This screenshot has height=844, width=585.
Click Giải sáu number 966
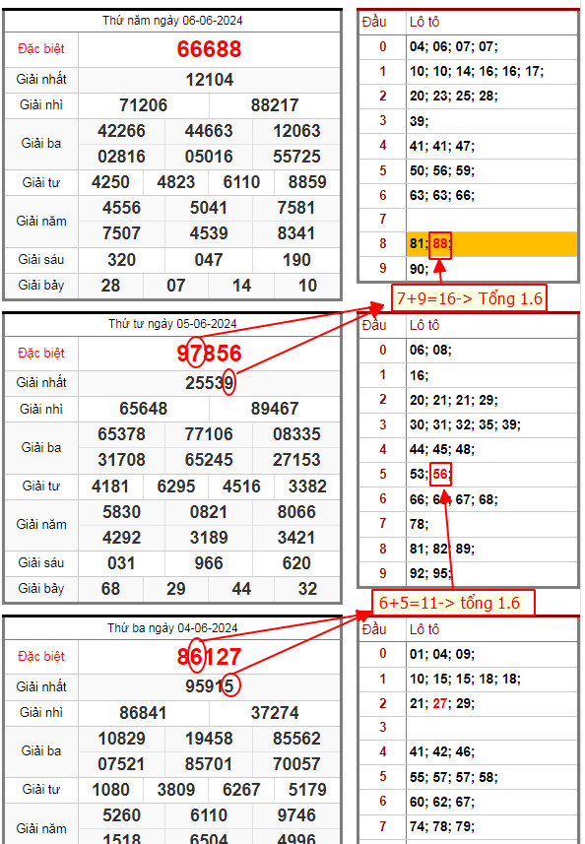[208, 563]
